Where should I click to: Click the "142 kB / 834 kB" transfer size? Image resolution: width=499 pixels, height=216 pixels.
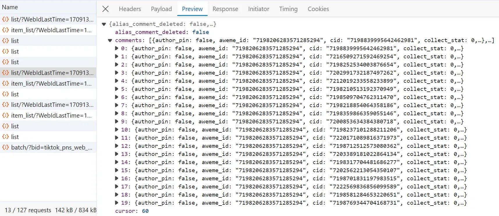point(76,210)
